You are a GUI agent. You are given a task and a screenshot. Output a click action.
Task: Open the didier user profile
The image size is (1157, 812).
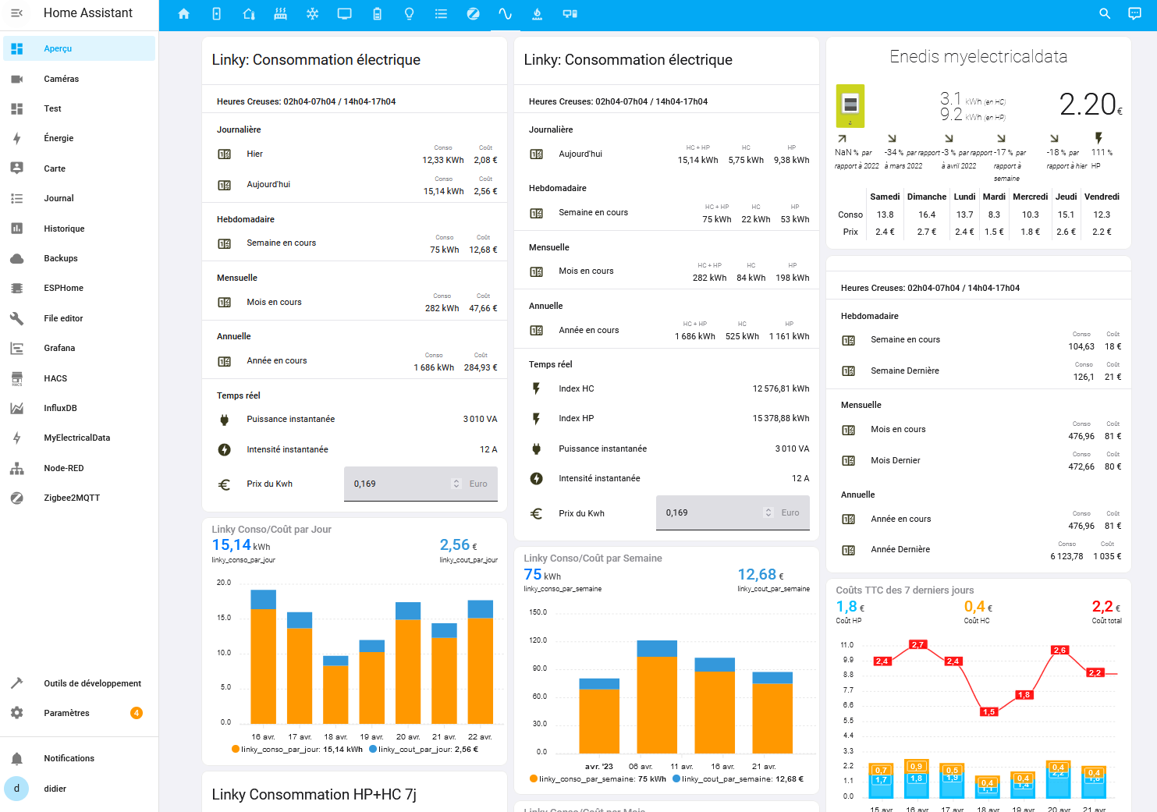pos(55,789)
